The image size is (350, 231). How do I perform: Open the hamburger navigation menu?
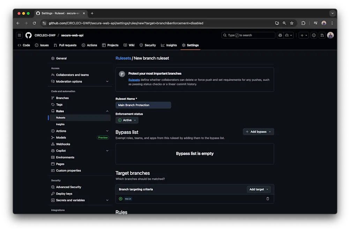[x=19, y=35]
